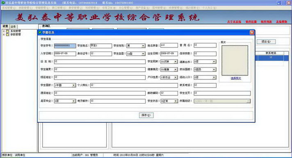Image resolution: width=292 pixels, height=158 pixels.
Task: Click the 选择照片 link
Action: click(x=236, y=78)
